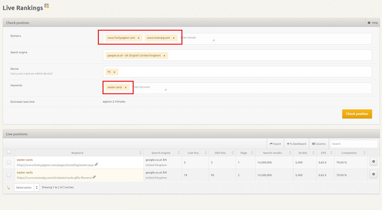This screenshot has height=210, width=382.
Task: Click the Page value 2 in moonpig row
Action: [x=239, y=175]
